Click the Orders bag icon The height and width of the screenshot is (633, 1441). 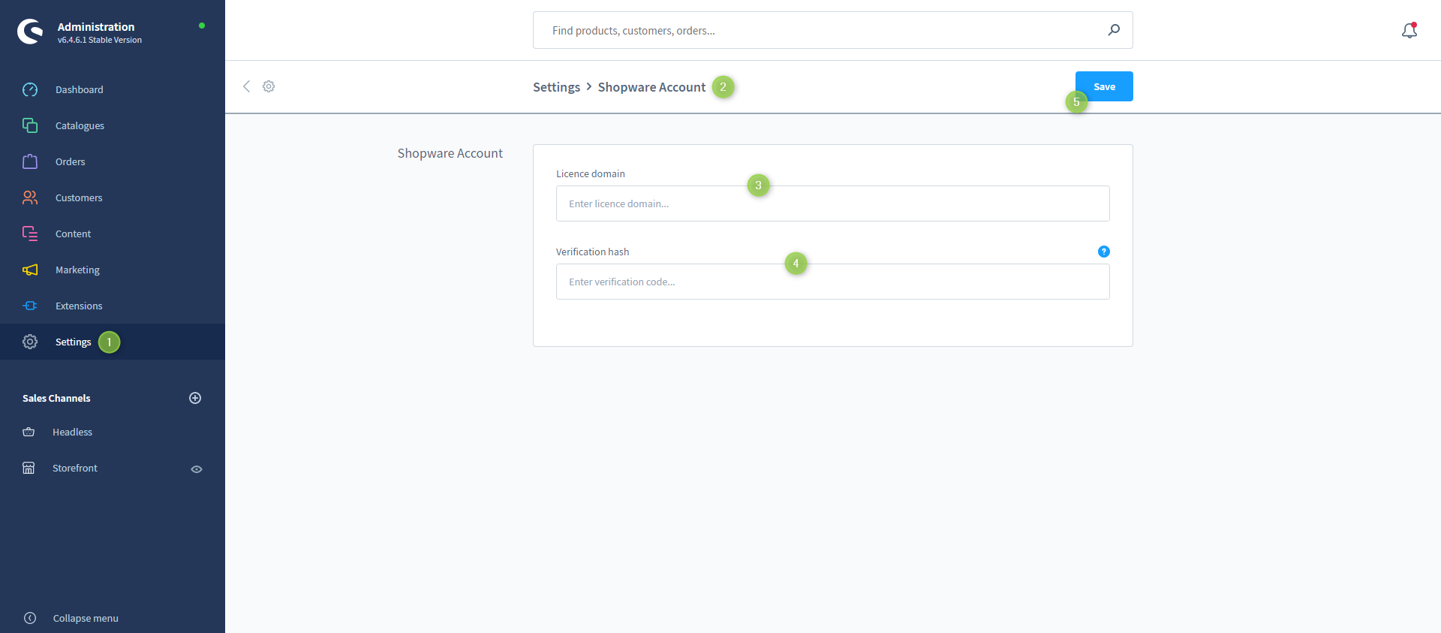(x=30, y=161)
